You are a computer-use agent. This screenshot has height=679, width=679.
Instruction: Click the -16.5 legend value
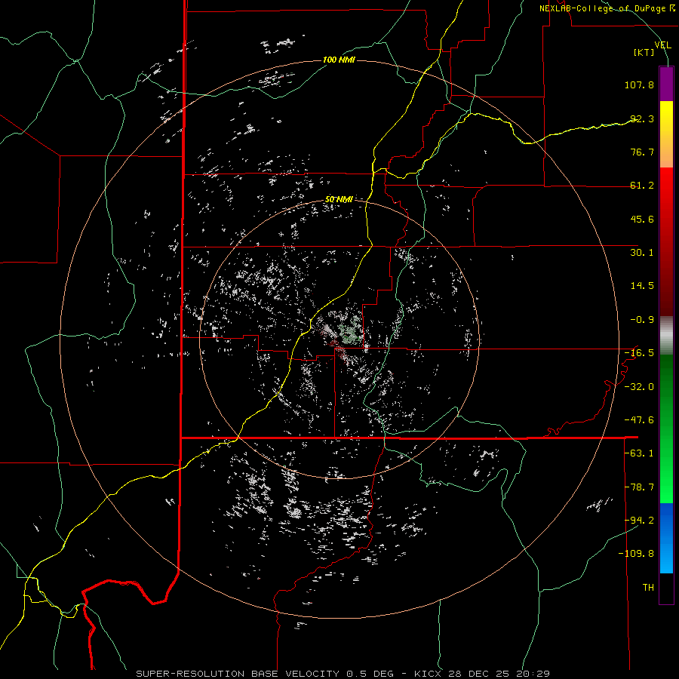coord(639,353)
